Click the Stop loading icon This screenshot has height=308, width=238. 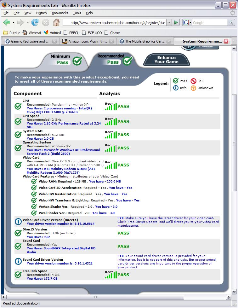(x=46, y=23)
